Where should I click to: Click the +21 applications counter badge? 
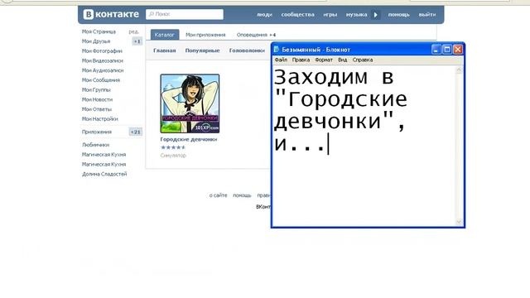point(136,132)
